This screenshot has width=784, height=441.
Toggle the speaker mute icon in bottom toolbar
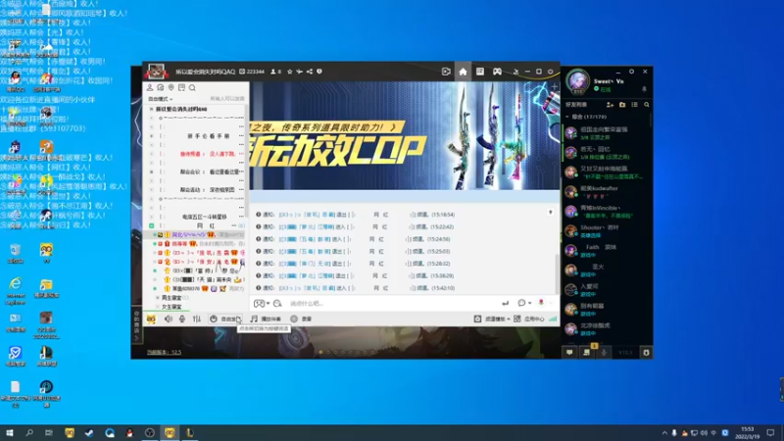169,318
